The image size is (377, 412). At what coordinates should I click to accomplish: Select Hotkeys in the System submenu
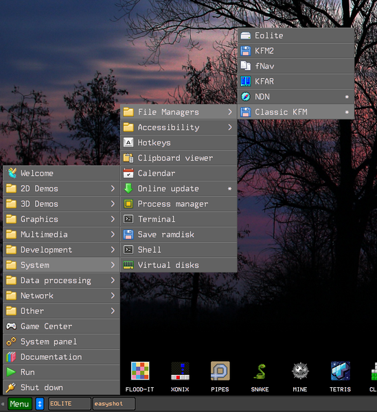click(179, 143)
